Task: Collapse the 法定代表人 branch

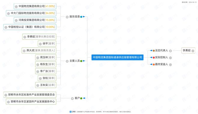Action: [x=170, y=51]
